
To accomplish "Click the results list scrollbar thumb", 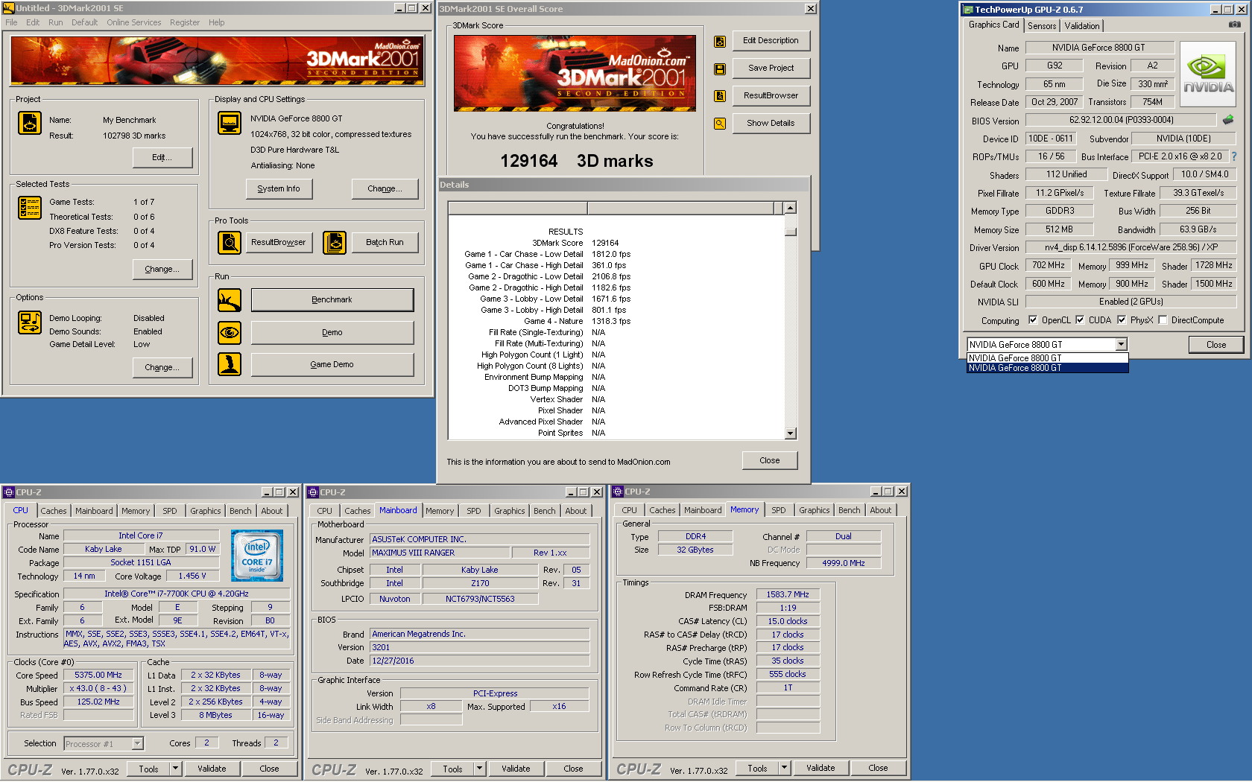I will 791,232.
